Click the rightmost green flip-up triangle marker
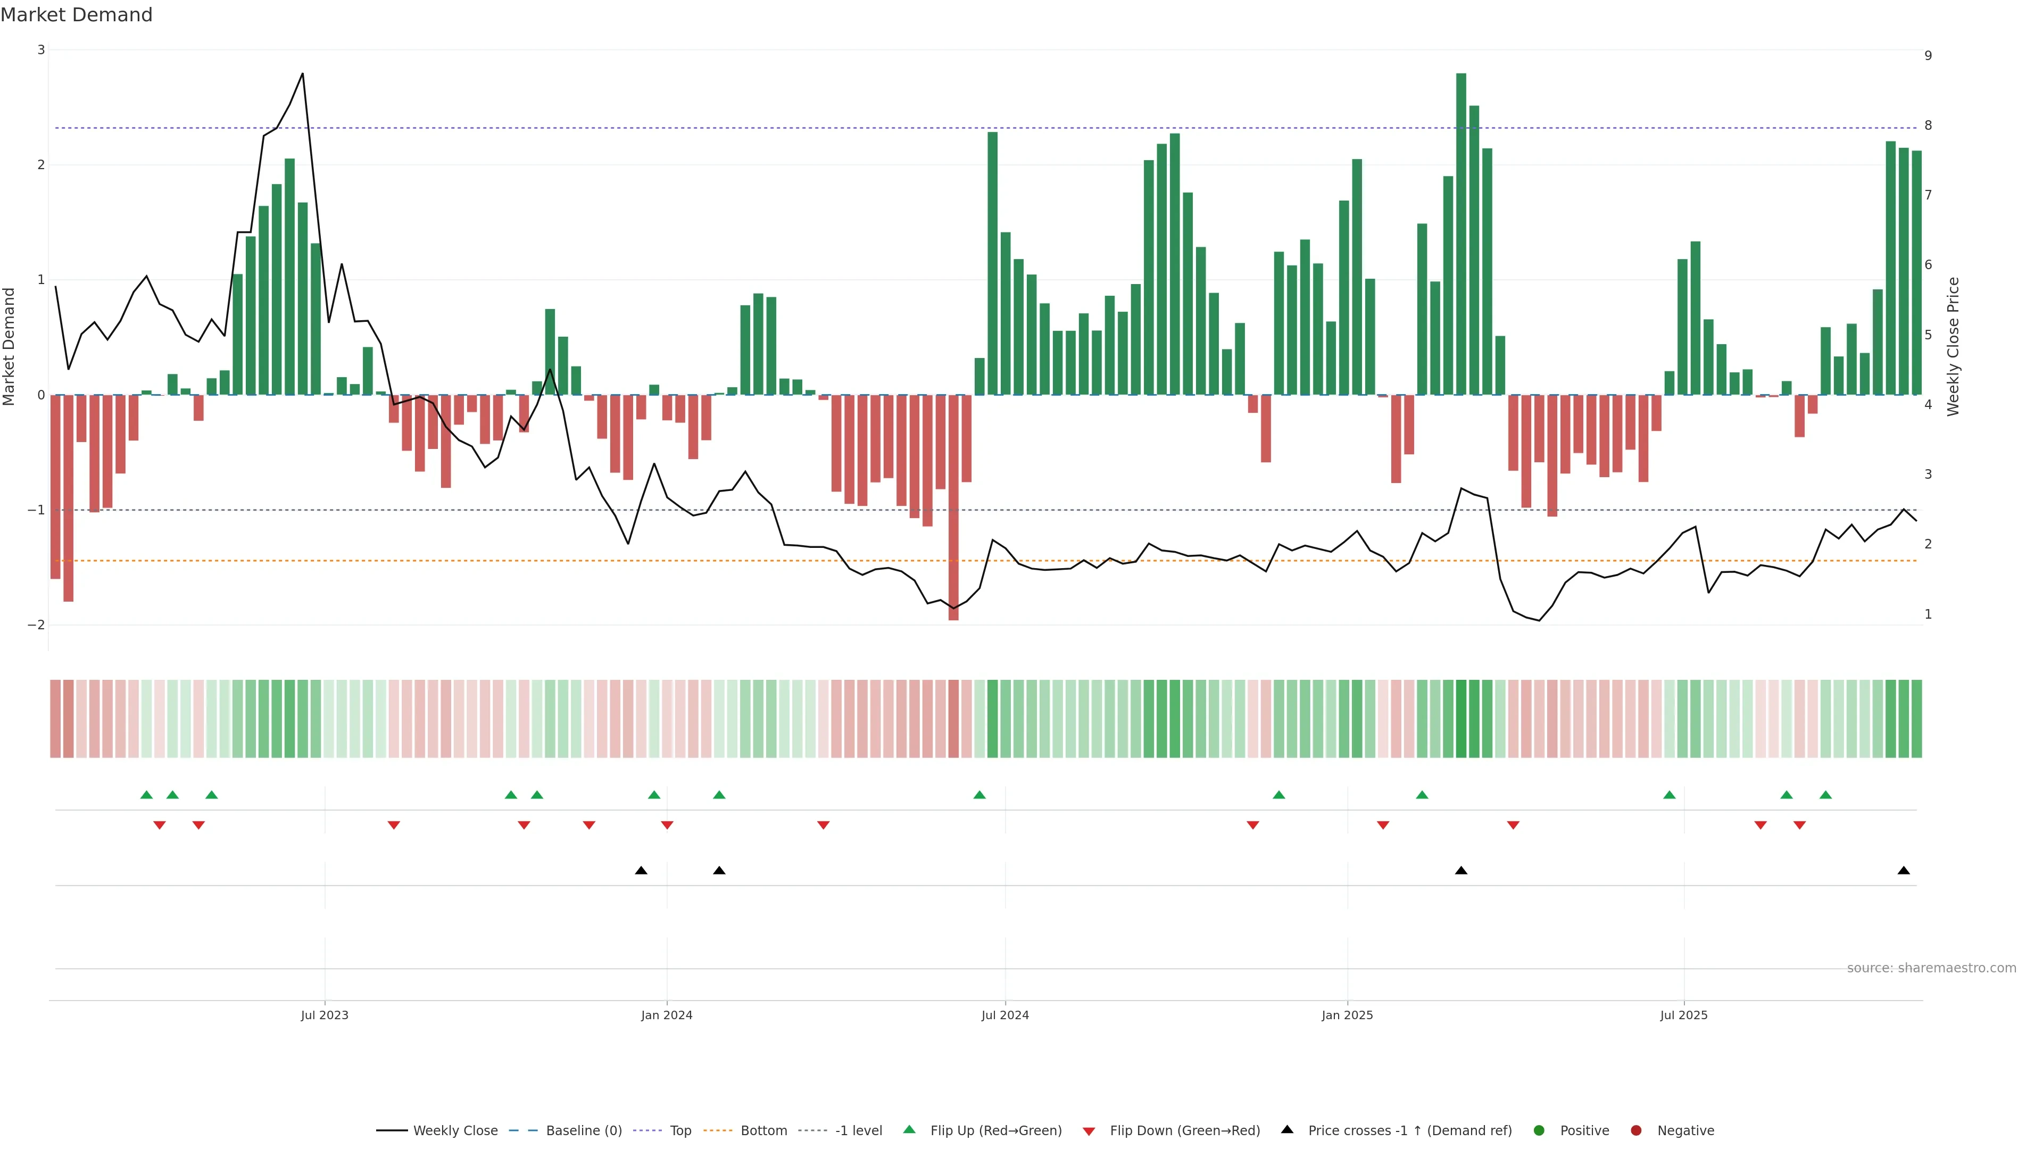Viewport: 2043px width, 1149px height. (1826, 795)
